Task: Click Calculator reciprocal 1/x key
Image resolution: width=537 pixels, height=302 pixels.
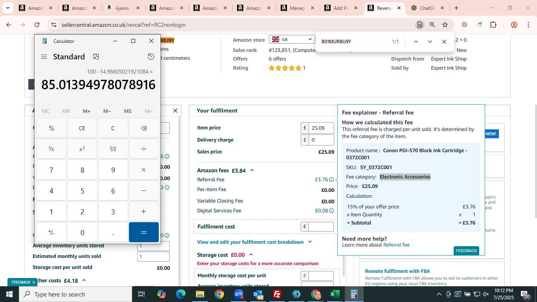Action: [51, 149]
